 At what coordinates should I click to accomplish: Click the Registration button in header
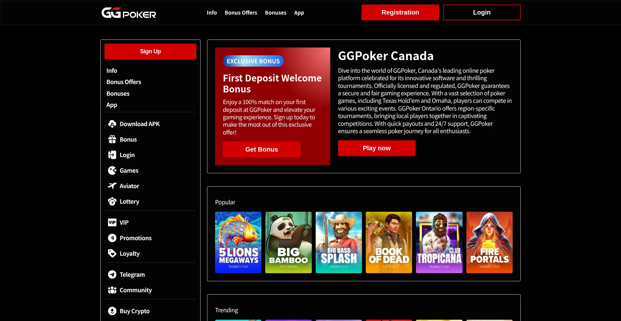click(400, 12)
